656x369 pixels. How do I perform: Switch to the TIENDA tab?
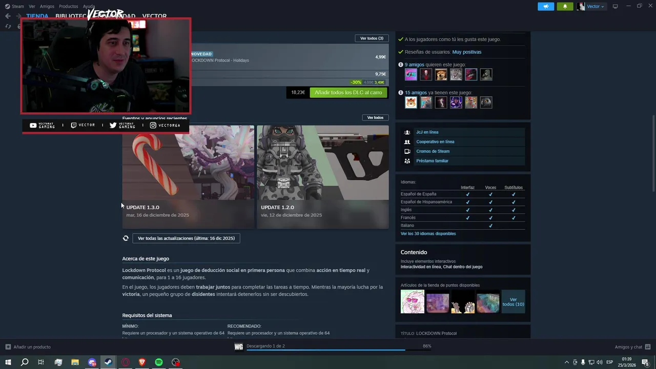[x=37, y=16]
